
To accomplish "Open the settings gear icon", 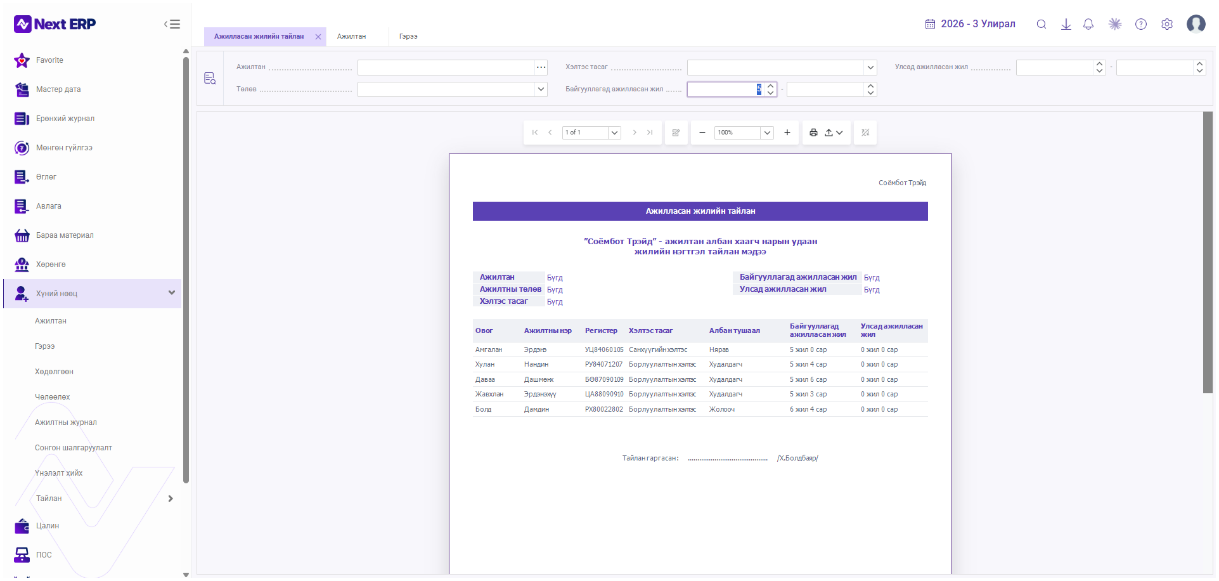I will point(1167,24).
